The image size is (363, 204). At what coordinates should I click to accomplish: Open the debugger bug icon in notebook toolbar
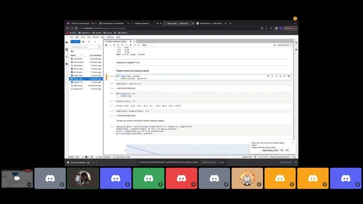[x=275, y=45]
